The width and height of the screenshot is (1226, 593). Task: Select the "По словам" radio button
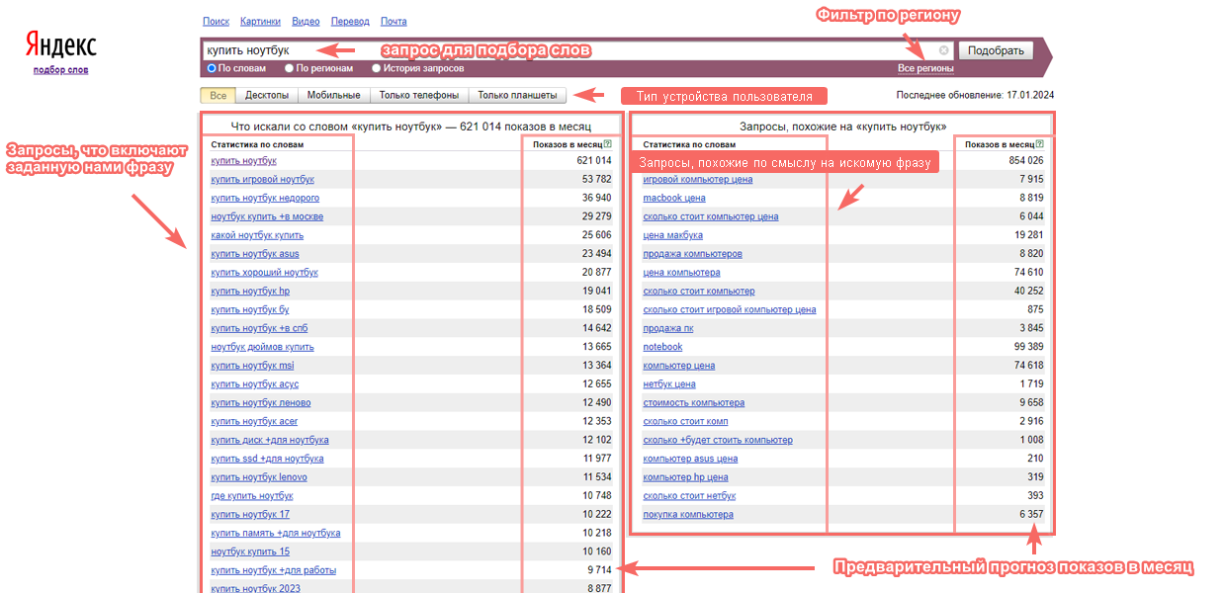(212, 68)
